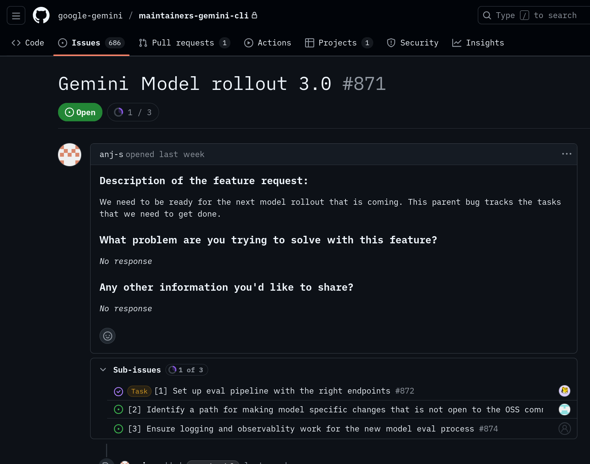Viewport: 590px width, 464px height.
Task: Click the closed status icon of sub-issue [1]
Action: click(x=119, y=391)
